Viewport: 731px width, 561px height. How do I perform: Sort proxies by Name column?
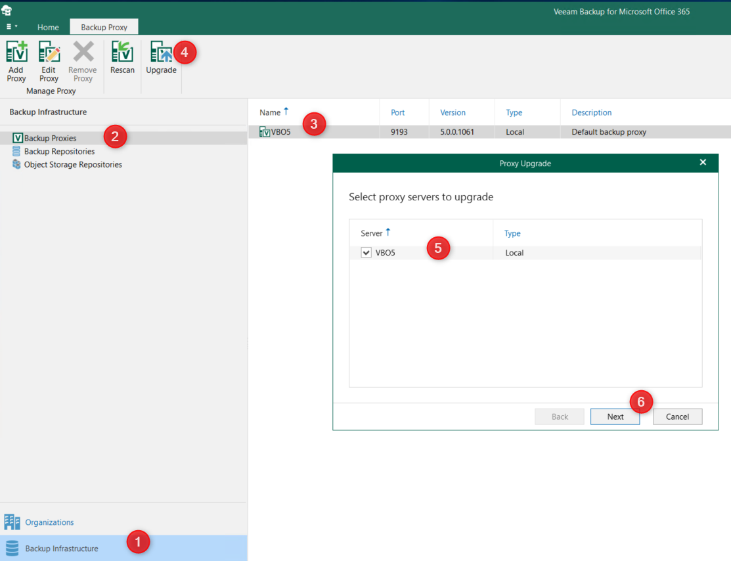(270, 112)
